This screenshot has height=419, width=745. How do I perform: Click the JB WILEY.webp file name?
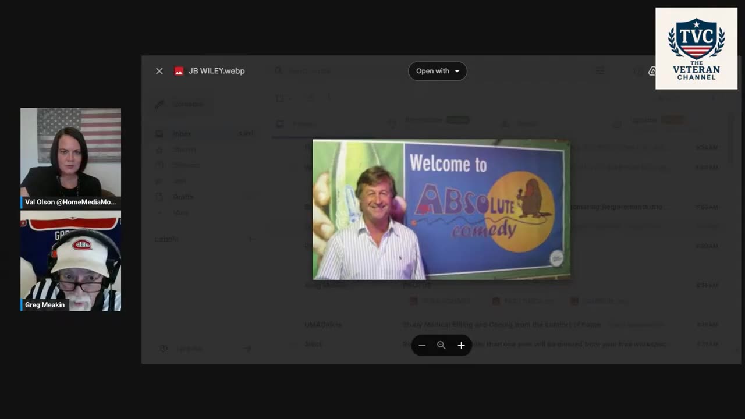coord(217,71)
